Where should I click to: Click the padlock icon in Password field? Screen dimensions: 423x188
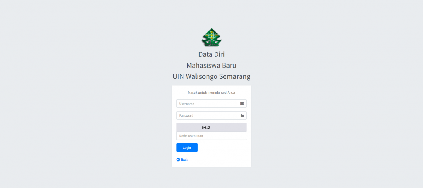[242, 115]
